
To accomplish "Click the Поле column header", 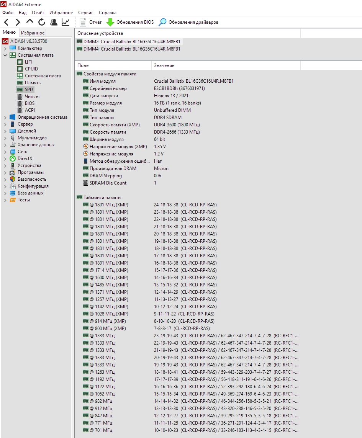I will point(113,65).
